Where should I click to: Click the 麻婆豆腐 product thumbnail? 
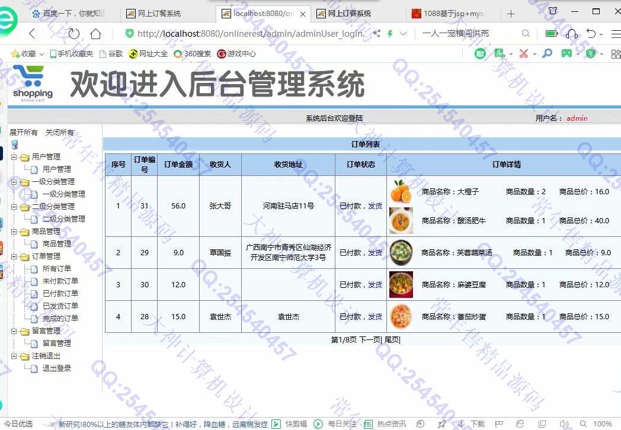401,285
